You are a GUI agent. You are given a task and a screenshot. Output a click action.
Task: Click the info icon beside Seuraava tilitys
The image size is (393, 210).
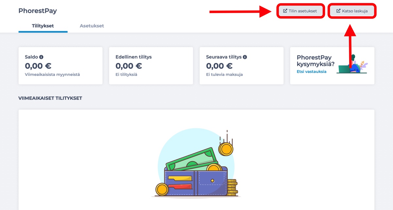coord(245,57)
